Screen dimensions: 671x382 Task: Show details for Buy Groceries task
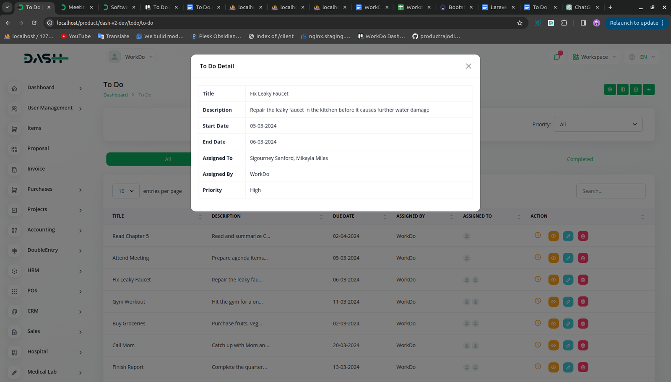[553, 324]
